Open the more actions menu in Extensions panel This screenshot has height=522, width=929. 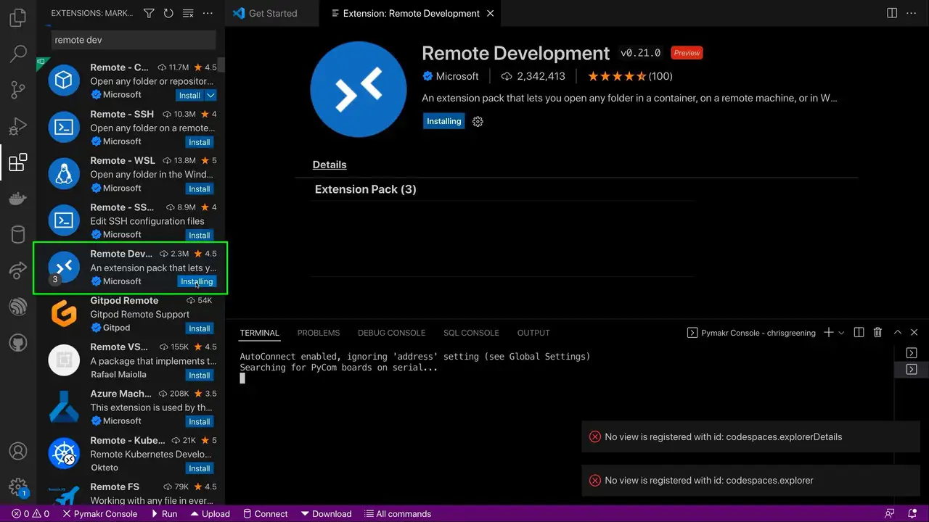208,13
